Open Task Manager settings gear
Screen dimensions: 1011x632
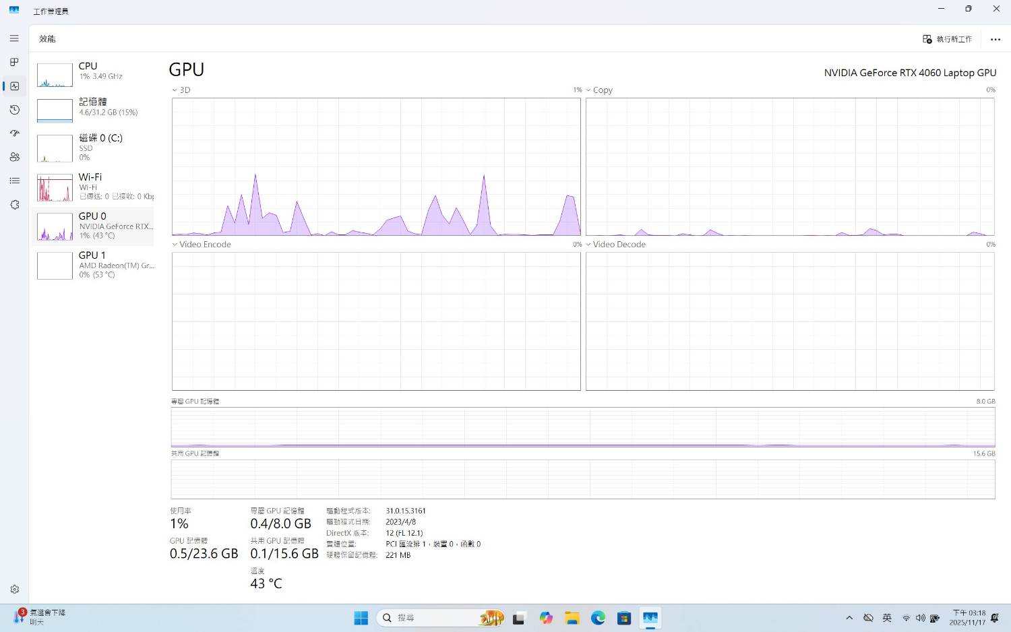point(14,590)
